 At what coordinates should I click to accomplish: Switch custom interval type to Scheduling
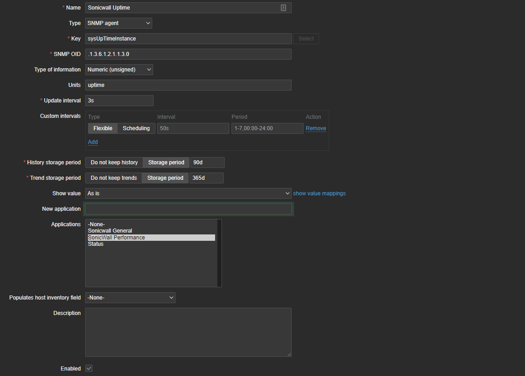tap(136, 128)
